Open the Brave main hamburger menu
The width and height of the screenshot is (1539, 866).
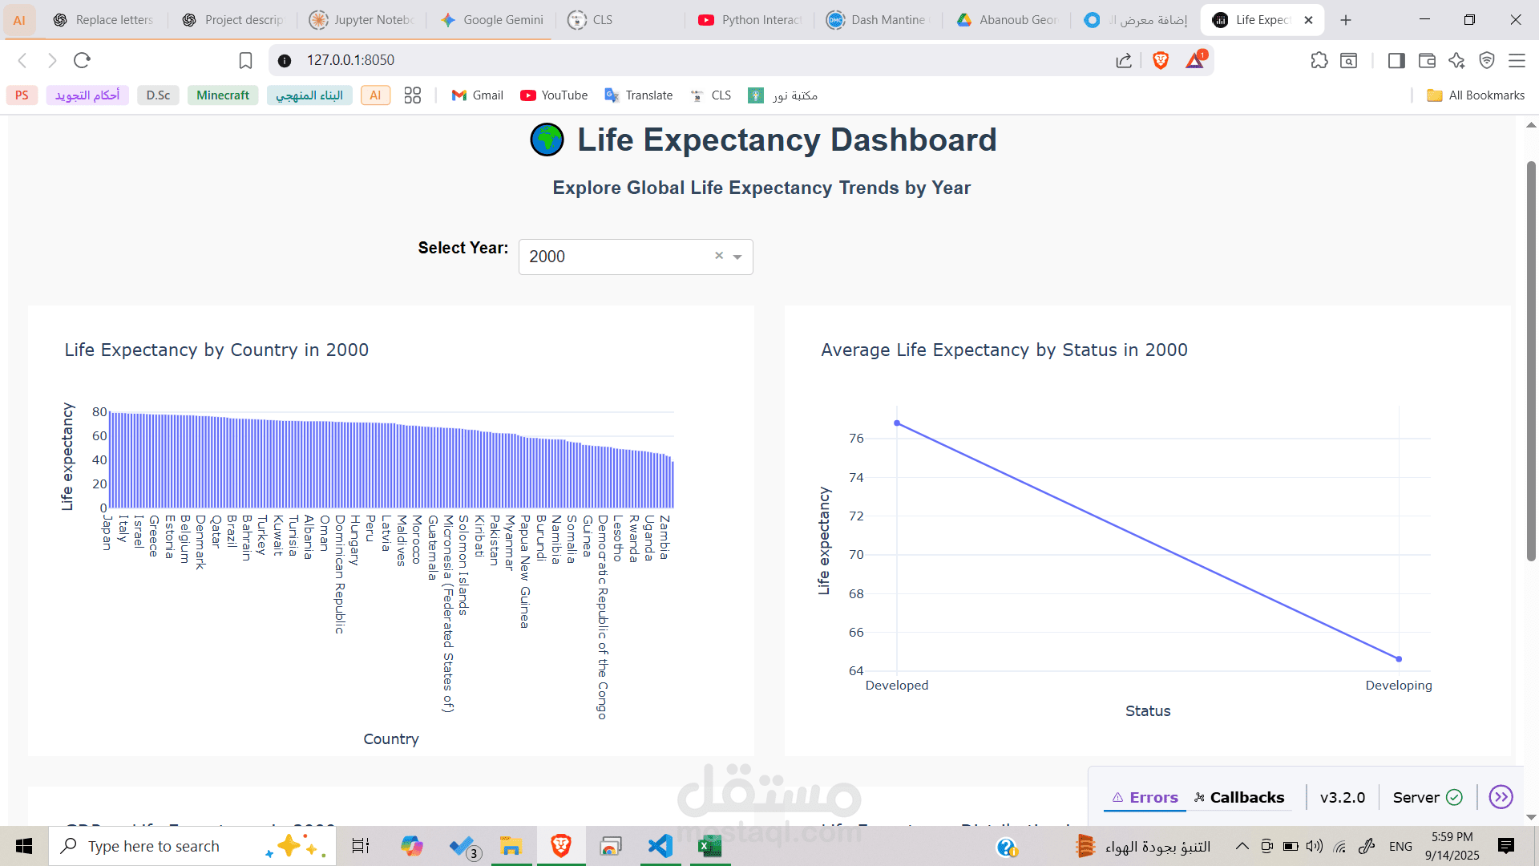[1517, 60]
